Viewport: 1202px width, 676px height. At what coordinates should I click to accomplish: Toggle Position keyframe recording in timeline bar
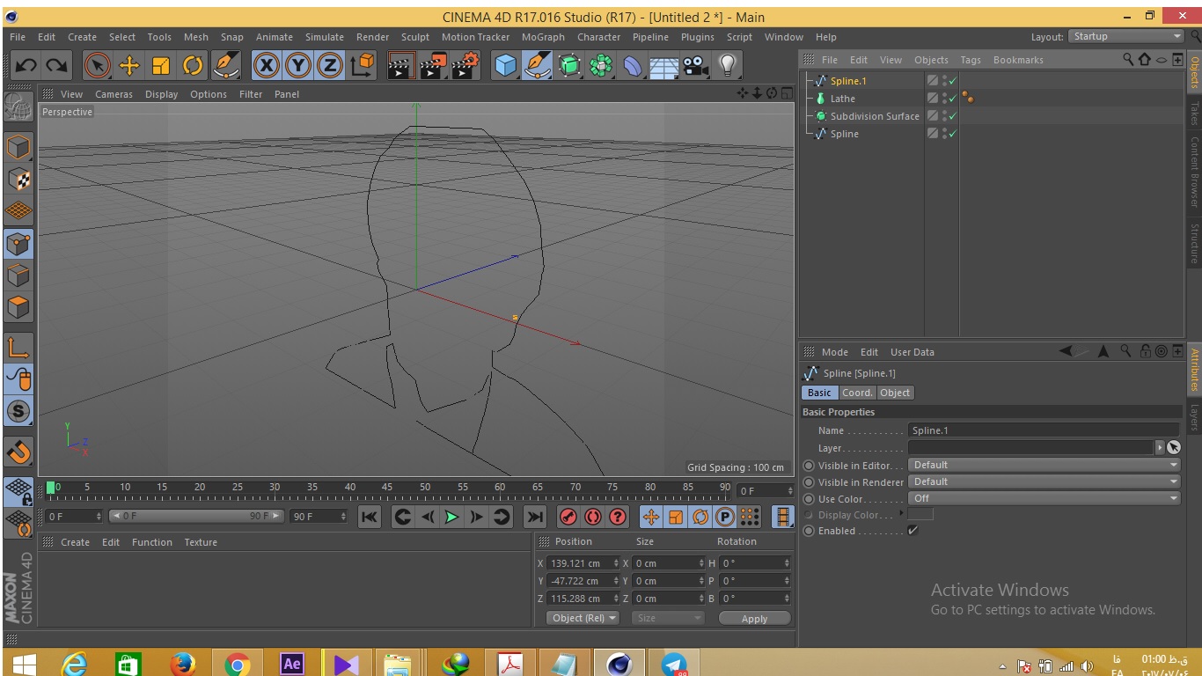coord(651,517)
